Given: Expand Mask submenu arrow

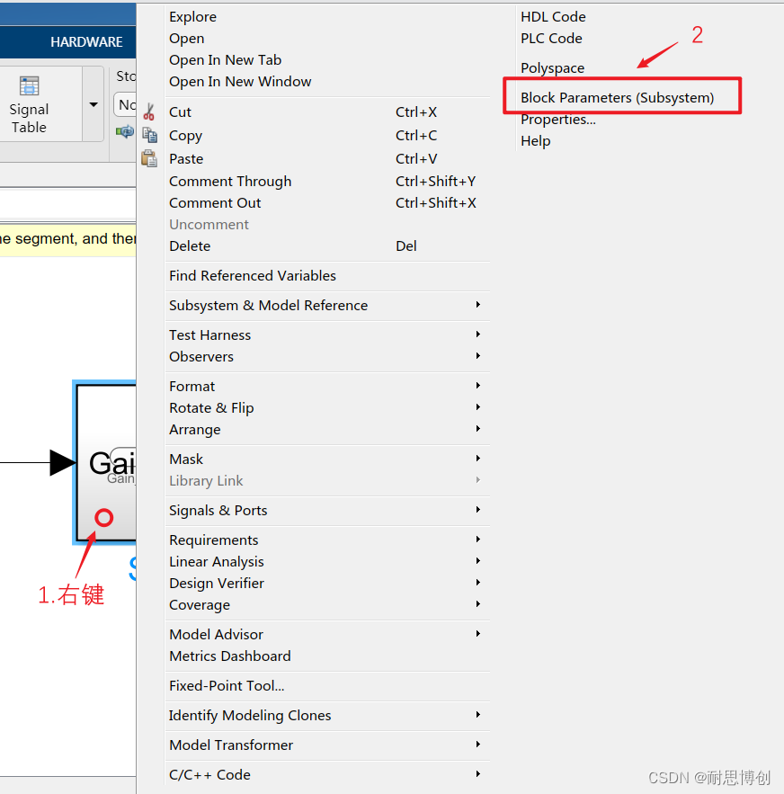Looking at the screenshot, I should tap(477, 459).
